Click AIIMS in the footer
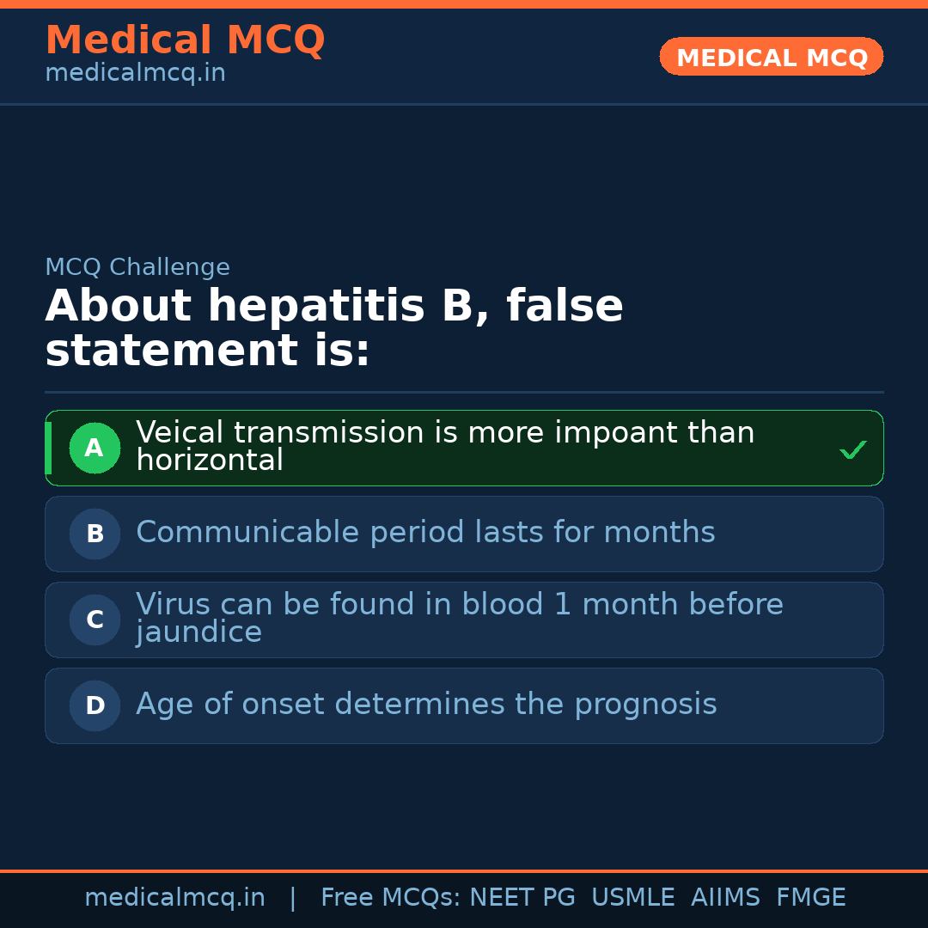 click(x=725, y=898)
